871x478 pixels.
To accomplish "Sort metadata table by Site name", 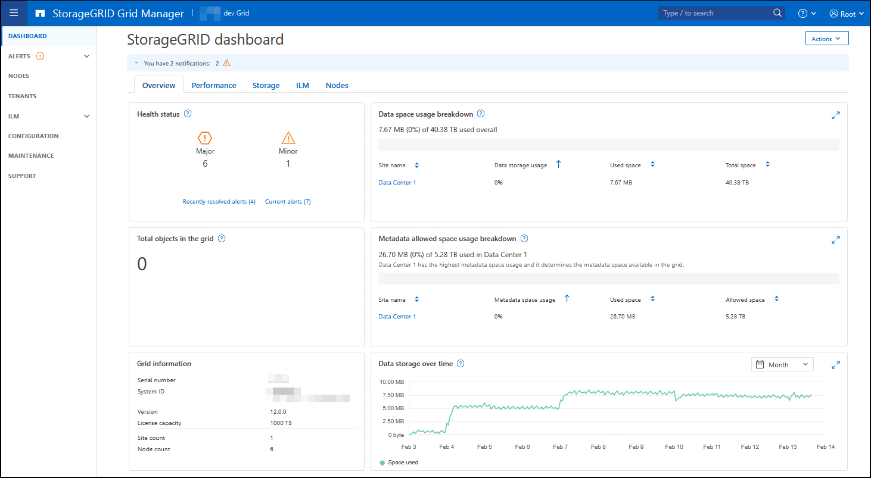I will click(416, 299).
